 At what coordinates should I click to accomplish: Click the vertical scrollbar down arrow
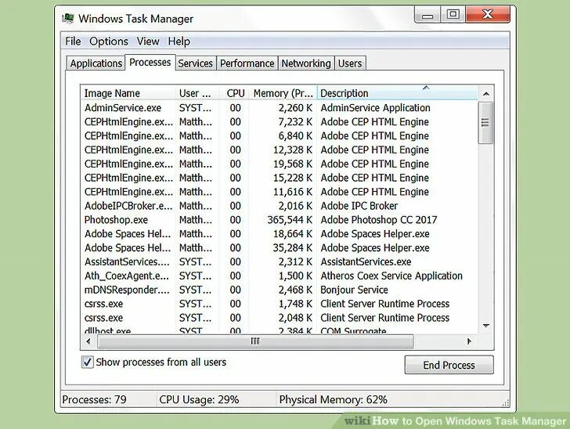point(486,326)
